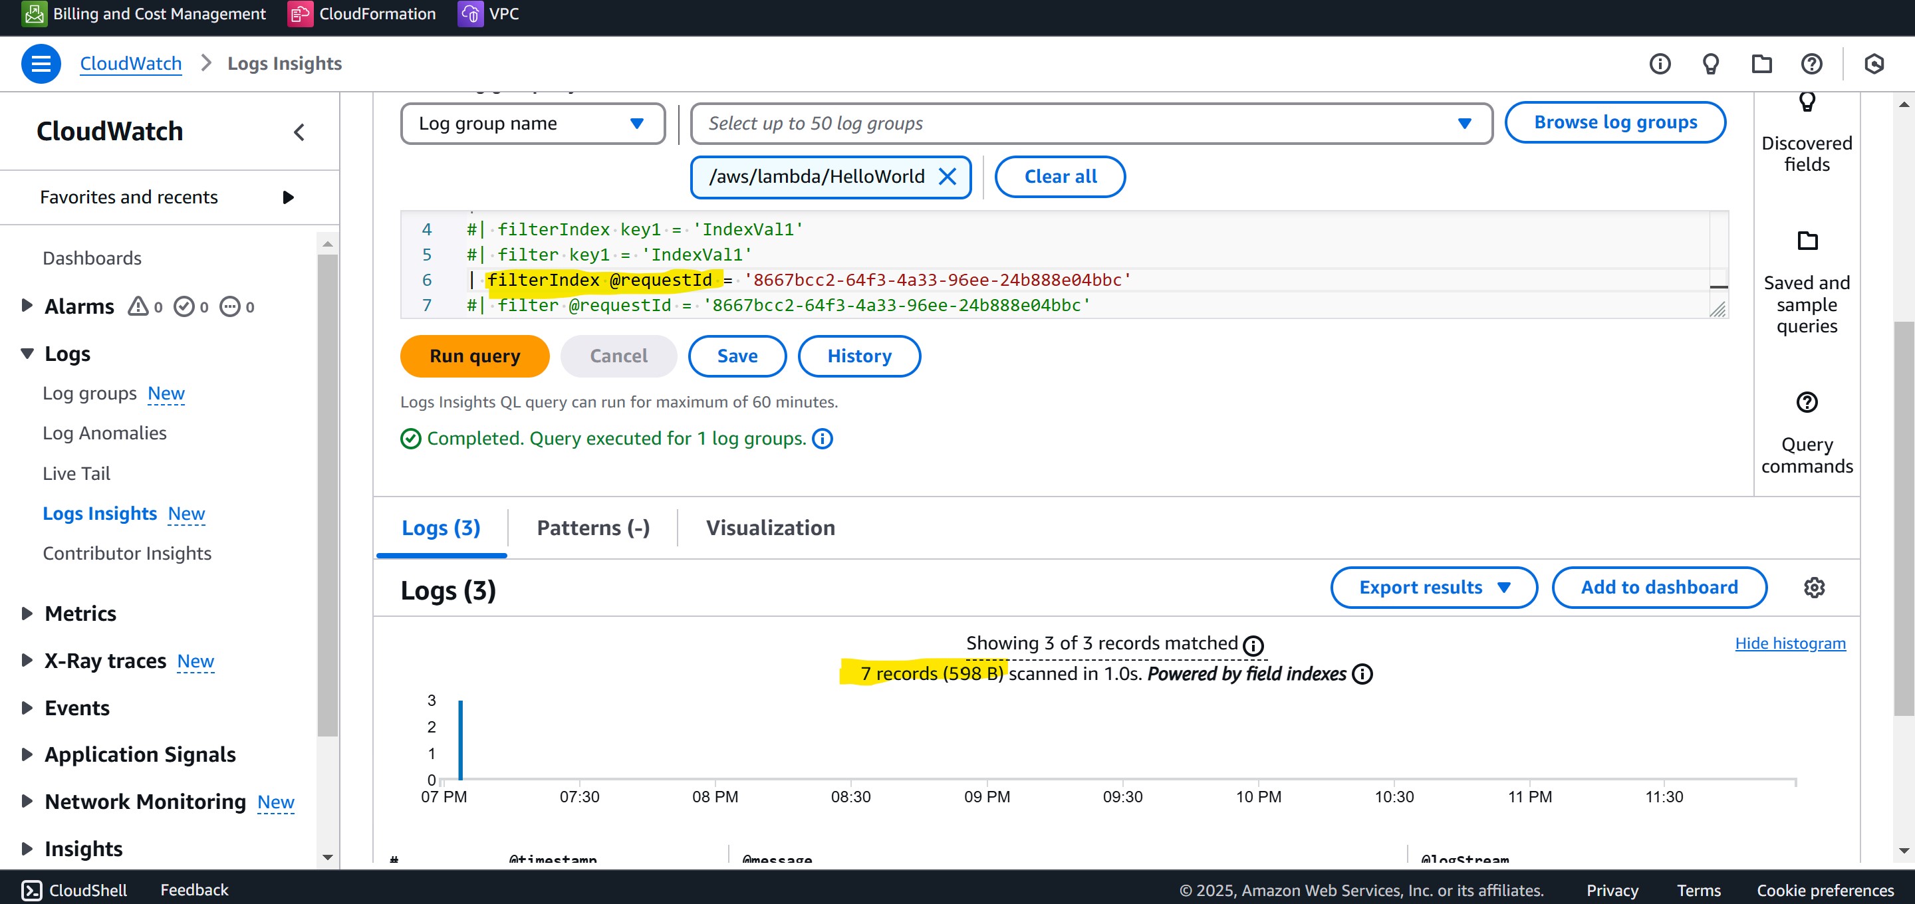Open Export results dropdown
Viewport: 1915px width, 904px height.
pos(1434,588)
